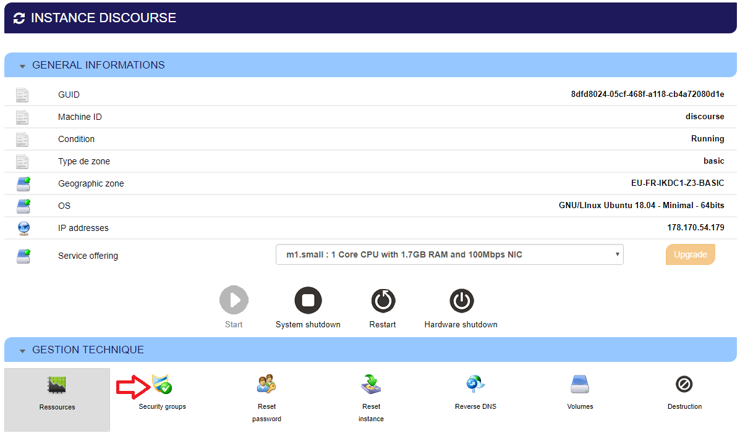Click the globe icon beside IP addresses
Screen dimensions: 740x436
(23, 228)
